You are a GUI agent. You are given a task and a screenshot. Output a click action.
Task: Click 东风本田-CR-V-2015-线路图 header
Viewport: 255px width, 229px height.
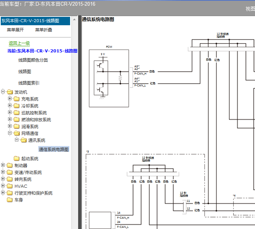pos(35,21)
